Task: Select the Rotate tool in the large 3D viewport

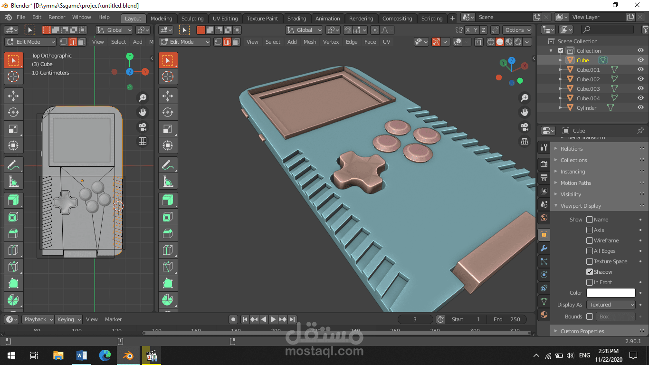Action: 167,112
